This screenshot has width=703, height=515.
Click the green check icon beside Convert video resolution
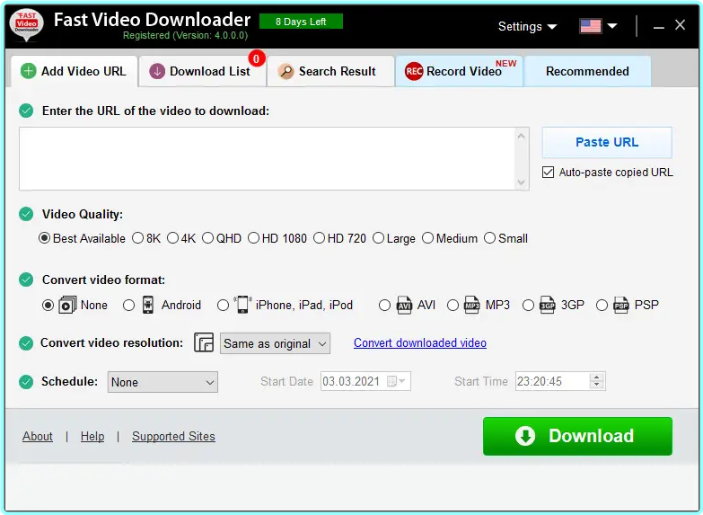click(26, 343)
